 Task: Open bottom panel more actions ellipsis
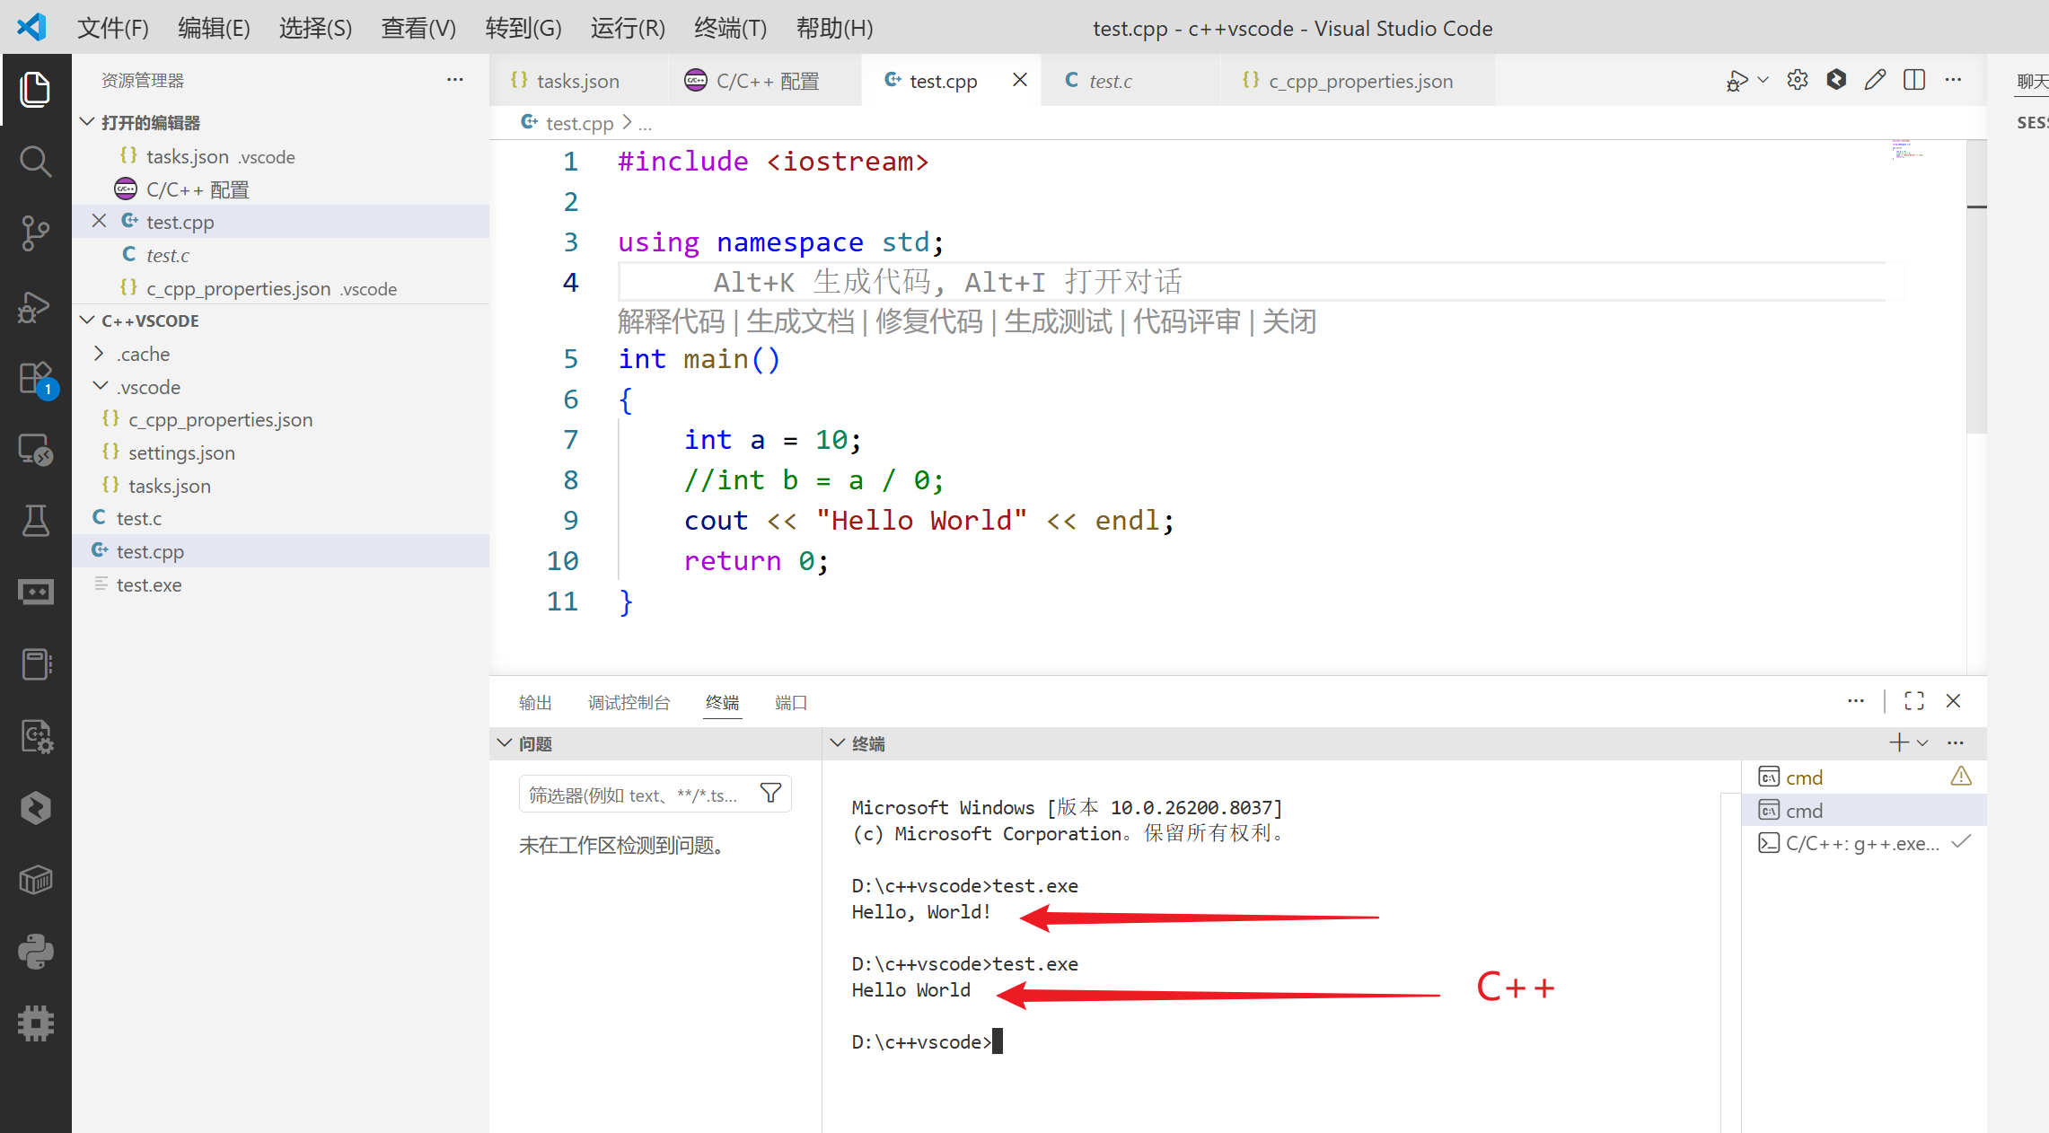pyautogui.click(x=1856, y=701)
